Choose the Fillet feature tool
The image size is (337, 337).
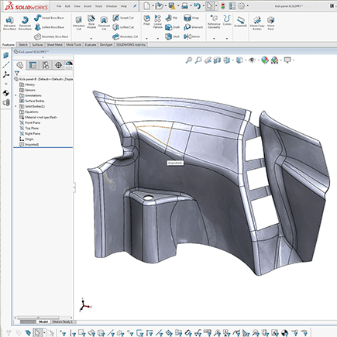146,21
